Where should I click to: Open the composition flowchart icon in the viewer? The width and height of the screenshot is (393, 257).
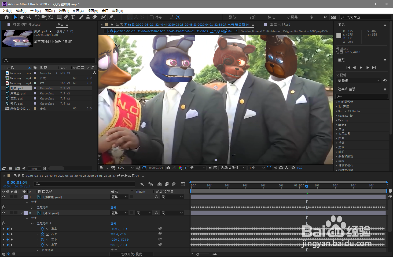[x=287, y=168]
